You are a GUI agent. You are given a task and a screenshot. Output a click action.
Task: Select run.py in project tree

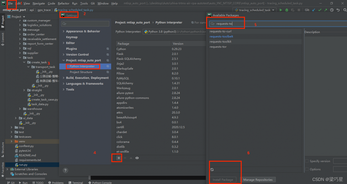click(23, 165)
